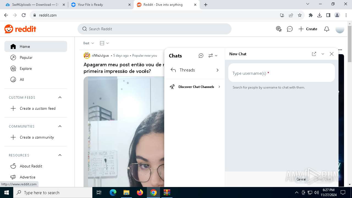
Task: Open the Chrome profile icon
Action: click(x=337, y=15)
